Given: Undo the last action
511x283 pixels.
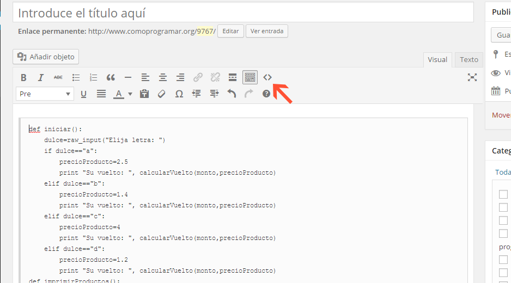Looking at the screenshot, I should [232, 94].
